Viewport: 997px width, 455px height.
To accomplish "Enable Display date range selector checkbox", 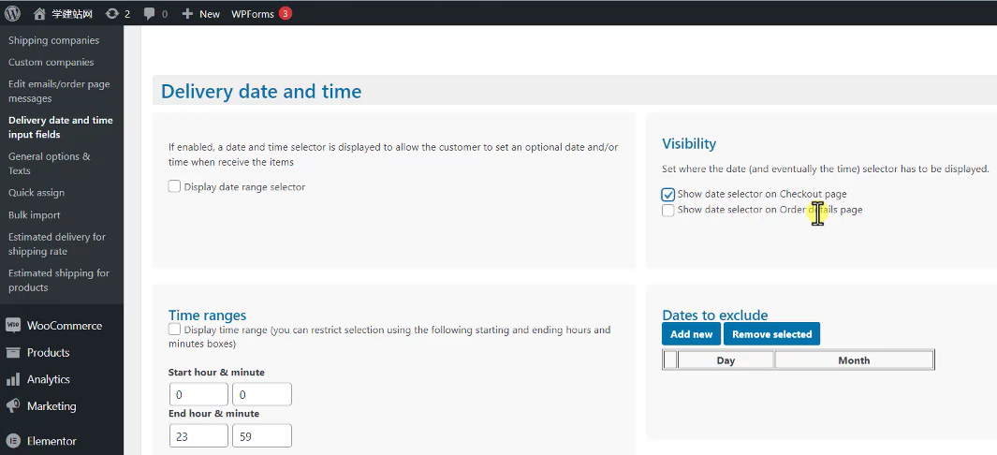I will tap(174, 186).
